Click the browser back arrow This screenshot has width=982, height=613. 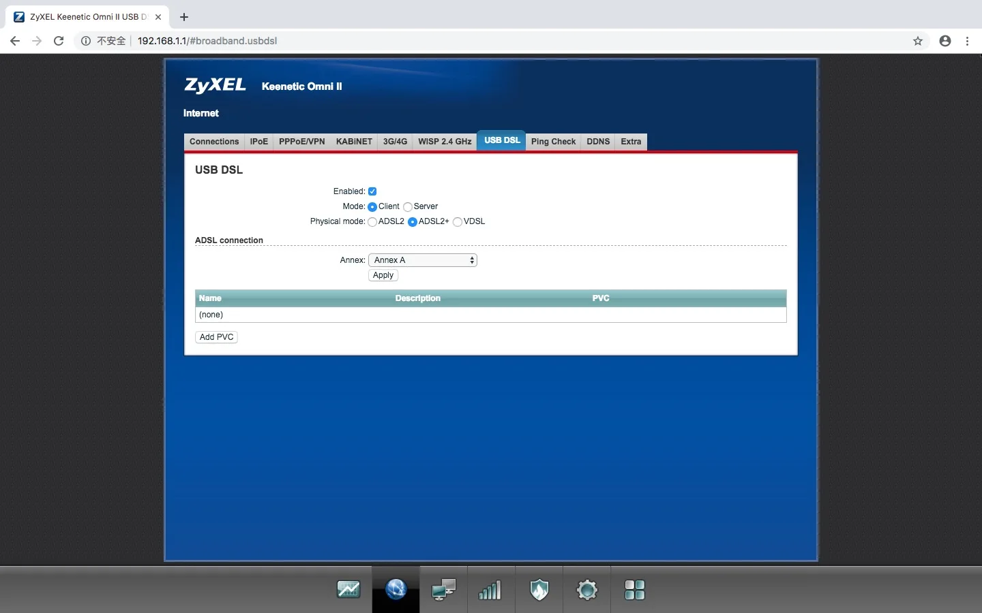coord(15,41)
